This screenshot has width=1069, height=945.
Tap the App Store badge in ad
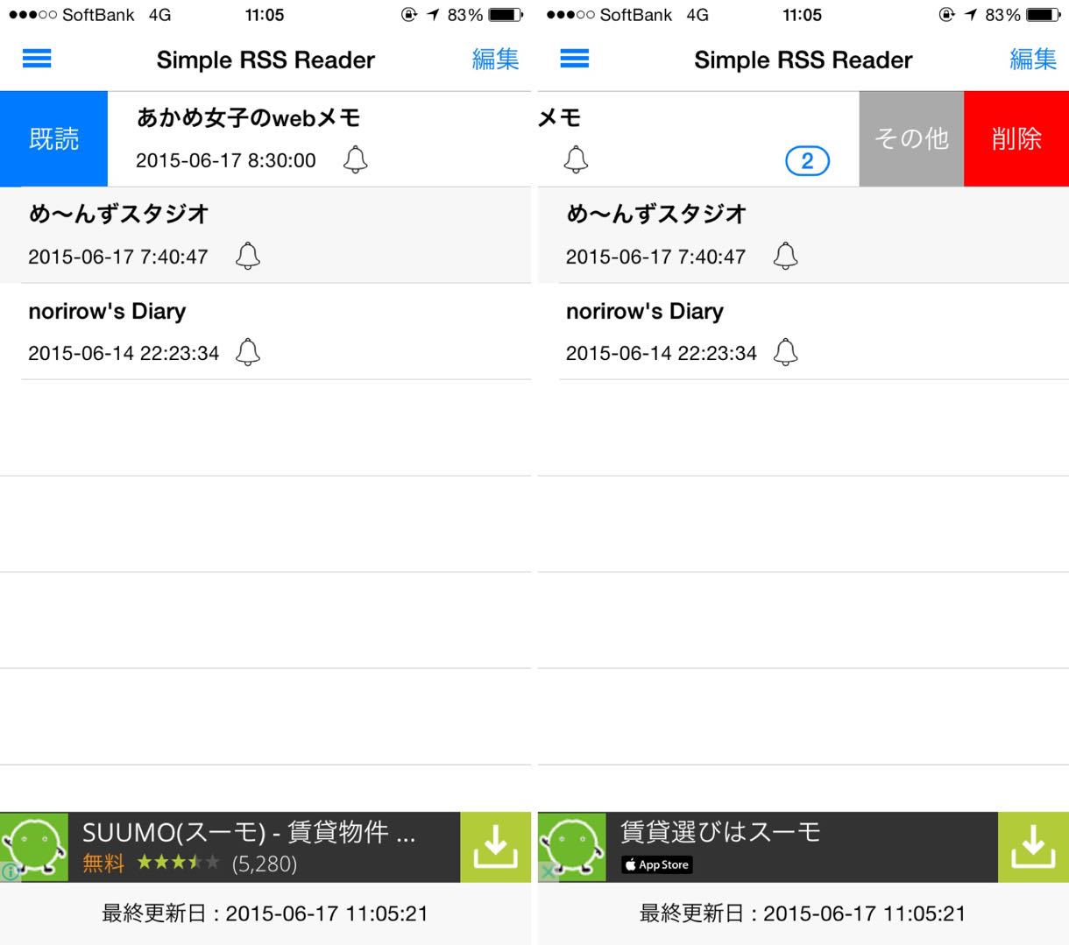(657, 864)
